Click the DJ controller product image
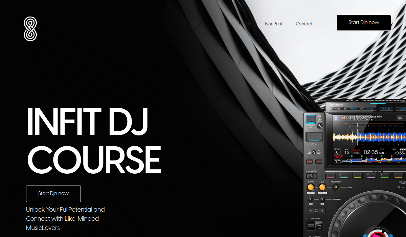Viewport: 406px width, 237px height. tap(355, 168)
